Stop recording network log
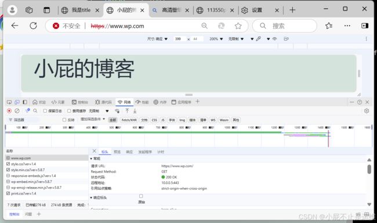Image resolution: width=377 pixels, height=223 pixels. tap(9, 111)
